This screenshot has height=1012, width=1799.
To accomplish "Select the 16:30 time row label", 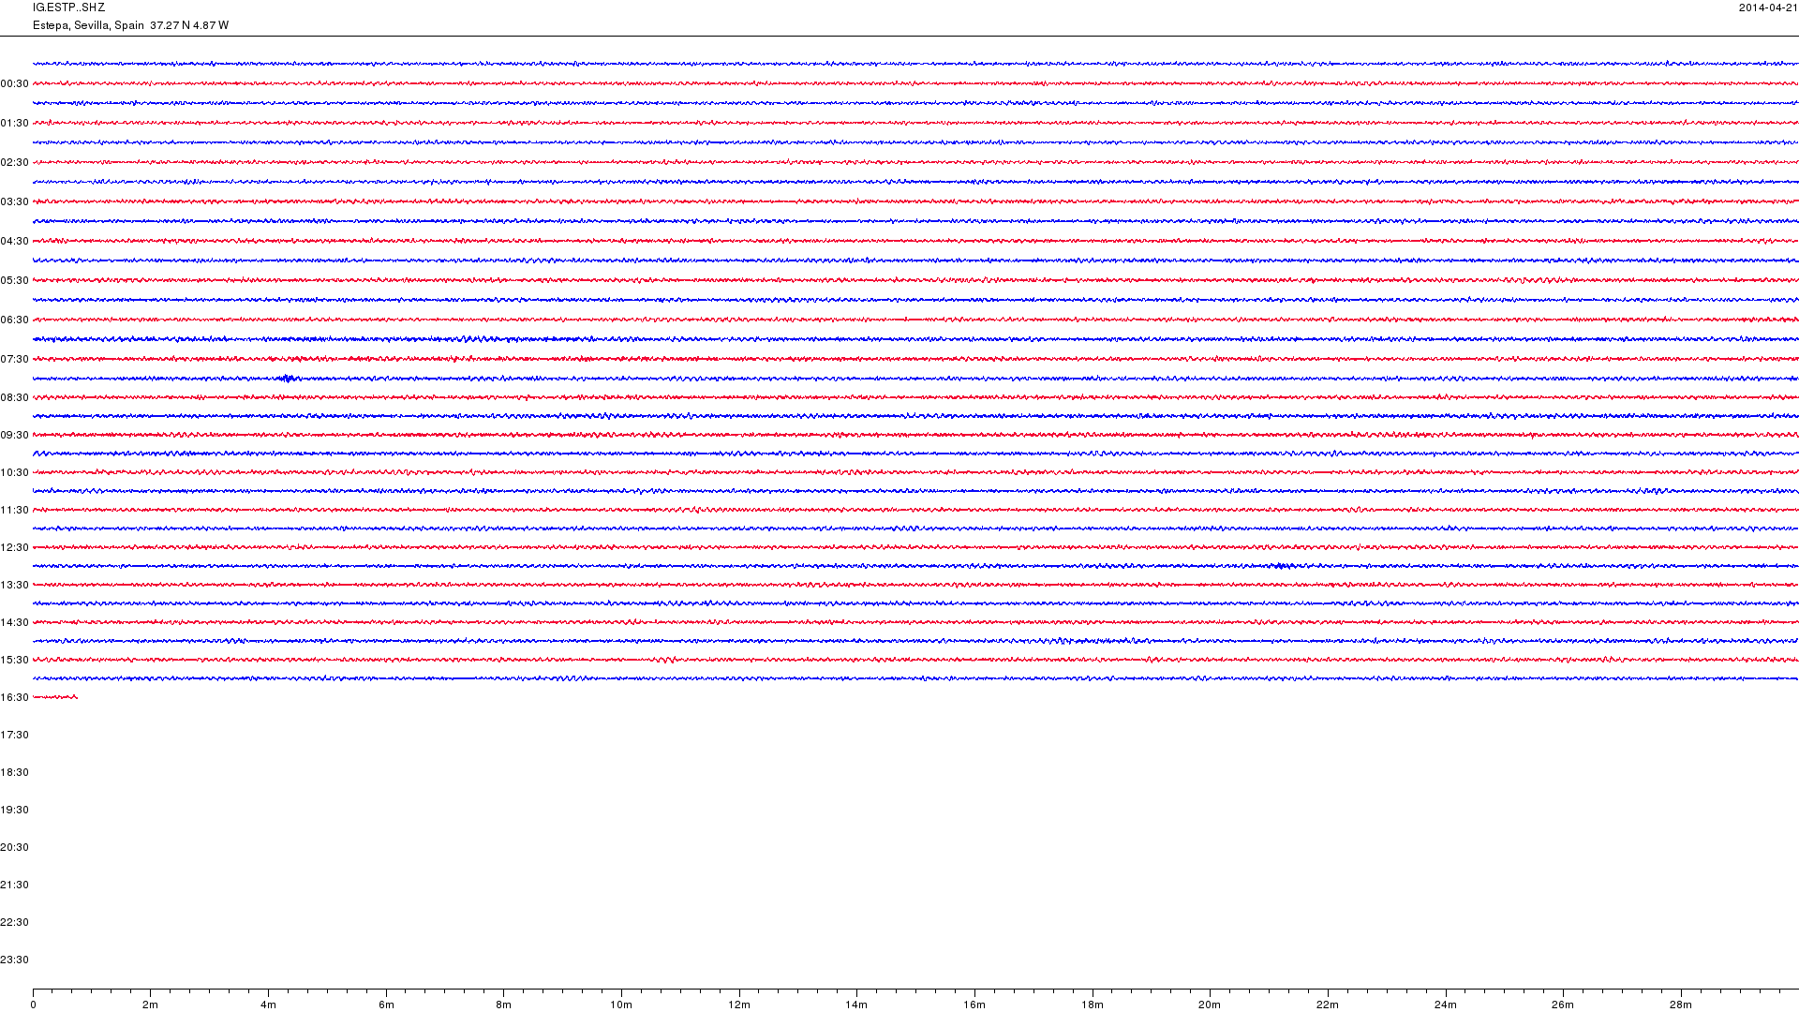I will tap(15, 697).
